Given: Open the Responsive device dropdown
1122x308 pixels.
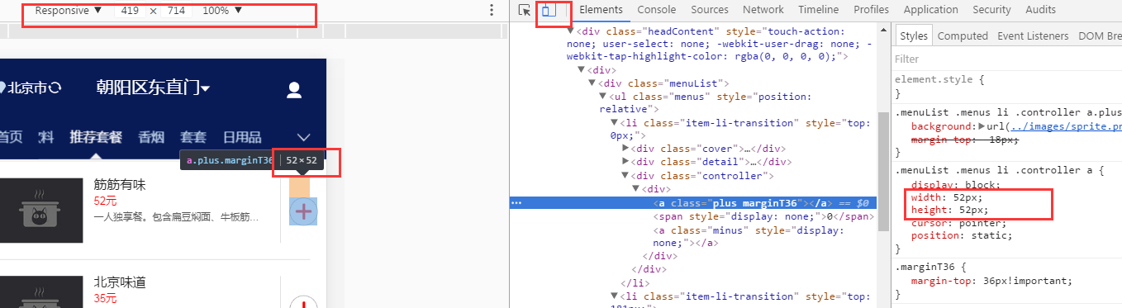Looking at the screenshot, I should pyautogui.click(x=69, y=11).
